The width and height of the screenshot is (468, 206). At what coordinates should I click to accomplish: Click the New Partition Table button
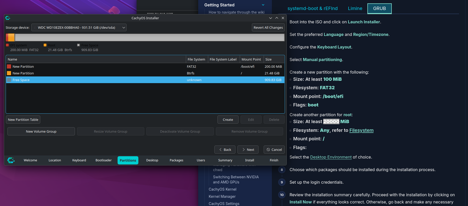(23, 120)
